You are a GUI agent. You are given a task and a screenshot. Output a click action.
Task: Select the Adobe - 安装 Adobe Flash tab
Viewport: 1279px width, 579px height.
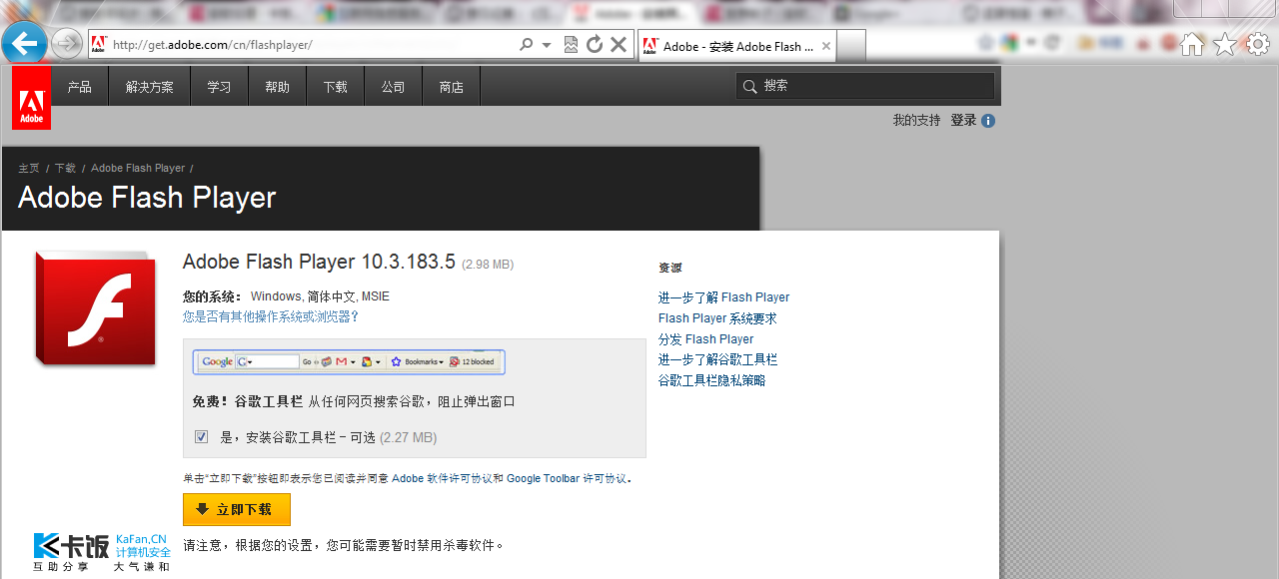736,46
